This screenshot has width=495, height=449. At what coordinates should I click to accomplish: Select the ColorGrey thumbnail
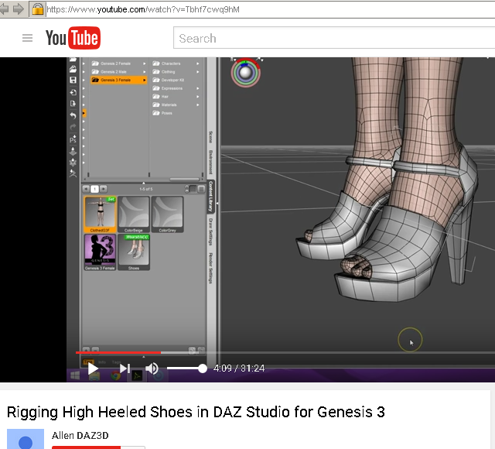click(x=167, y=214)
